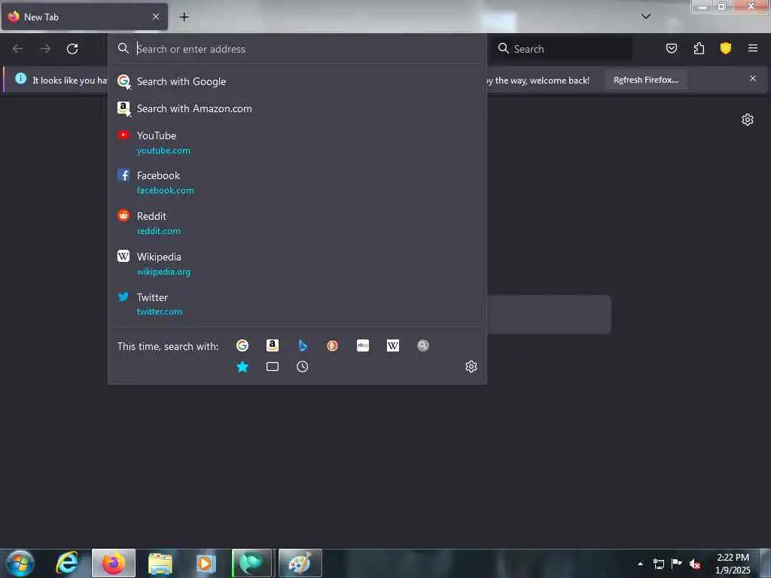771x578 pixels.
Task: Launch Internet Explorer from the taskbar
Action: 66,563
